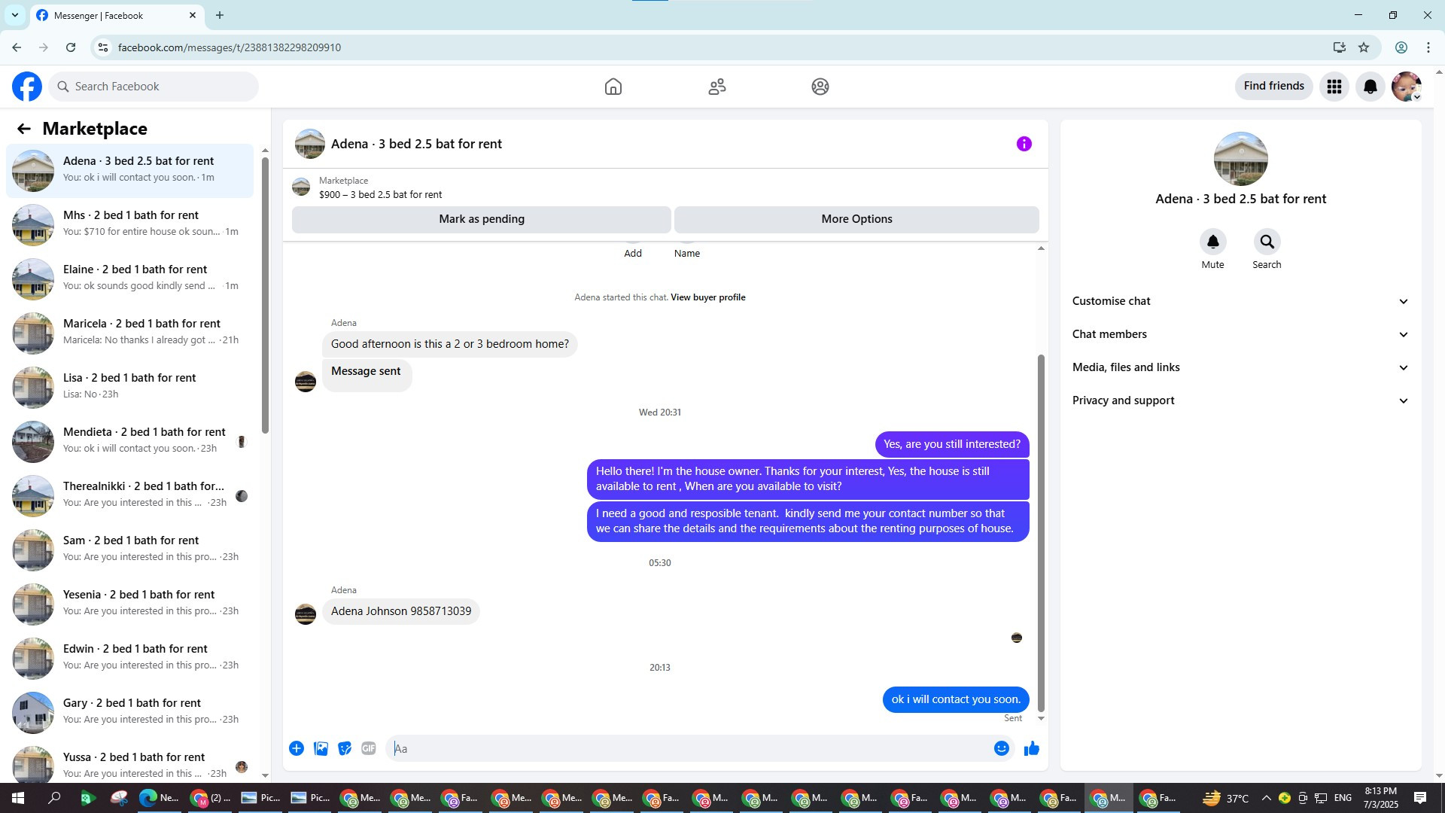The width and height of the screenshot is (1445, 813).
Task: Click the Mark as pending button
Action: pyautogui.click(x=481, y=219)
